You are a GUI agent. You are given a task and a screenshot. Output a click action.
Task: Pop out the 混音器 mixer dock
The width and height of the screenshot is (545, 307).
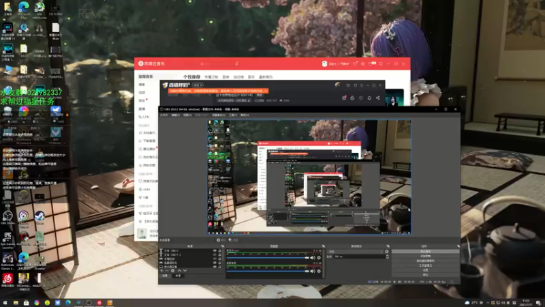click(x=323, y=246)
